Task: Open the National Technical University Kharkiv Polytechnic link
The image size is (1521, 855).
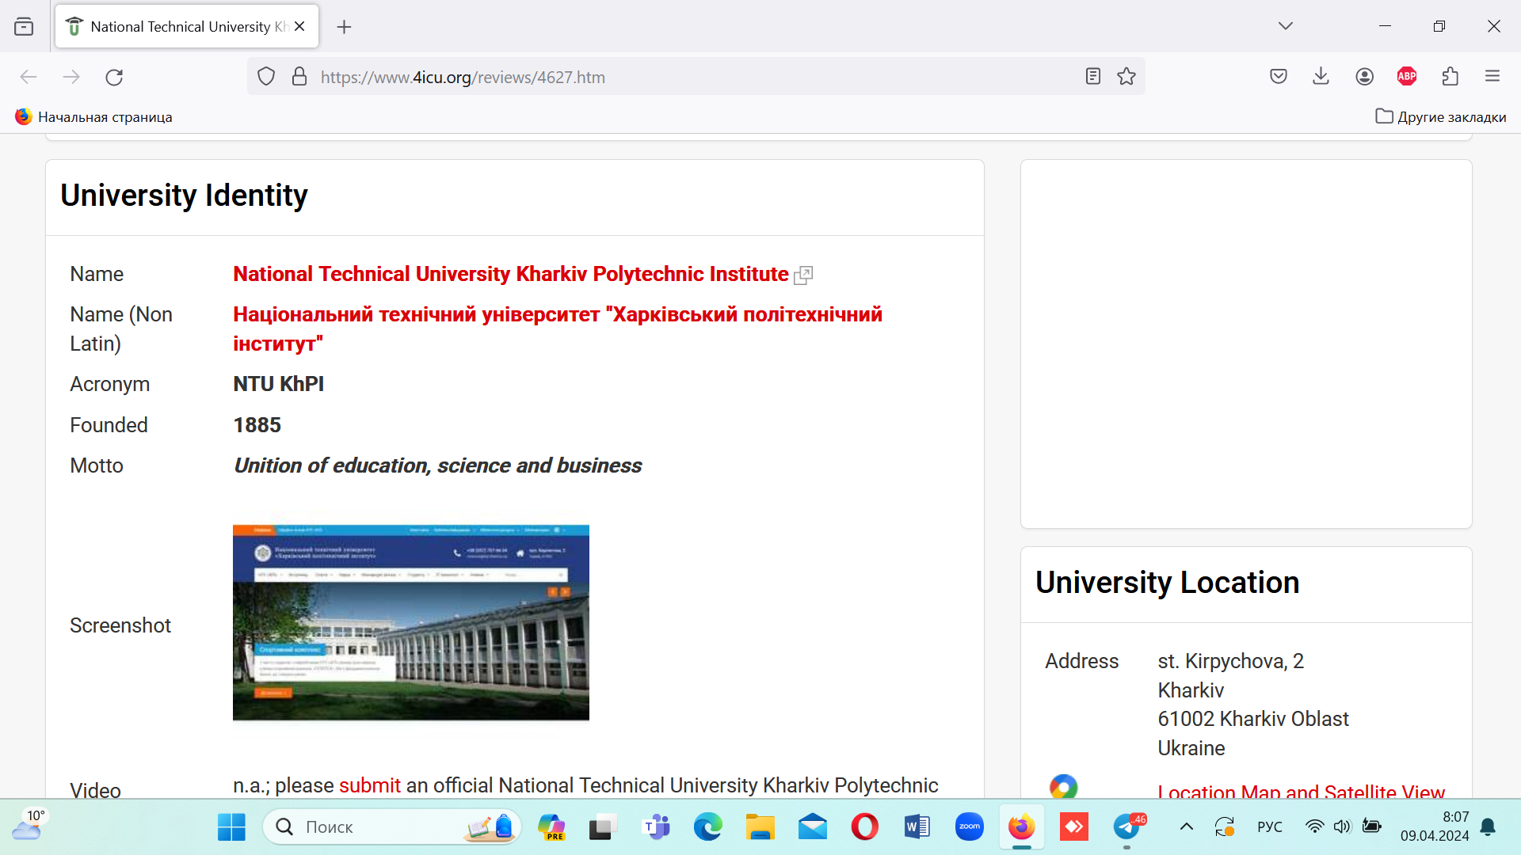Action: tap(511, 274)
